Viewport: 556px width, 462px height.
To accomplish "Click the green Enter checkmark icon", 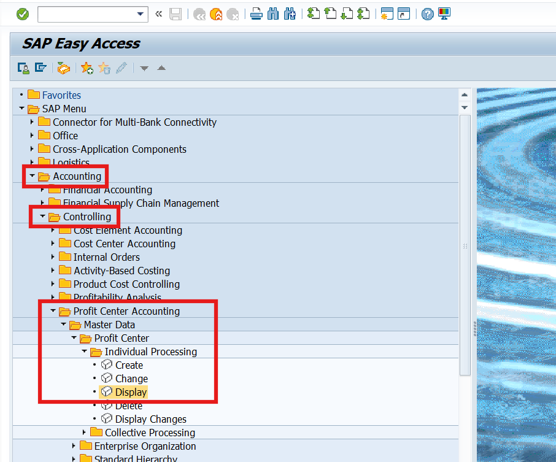I will pyautogui.click(x=23, y=13).
